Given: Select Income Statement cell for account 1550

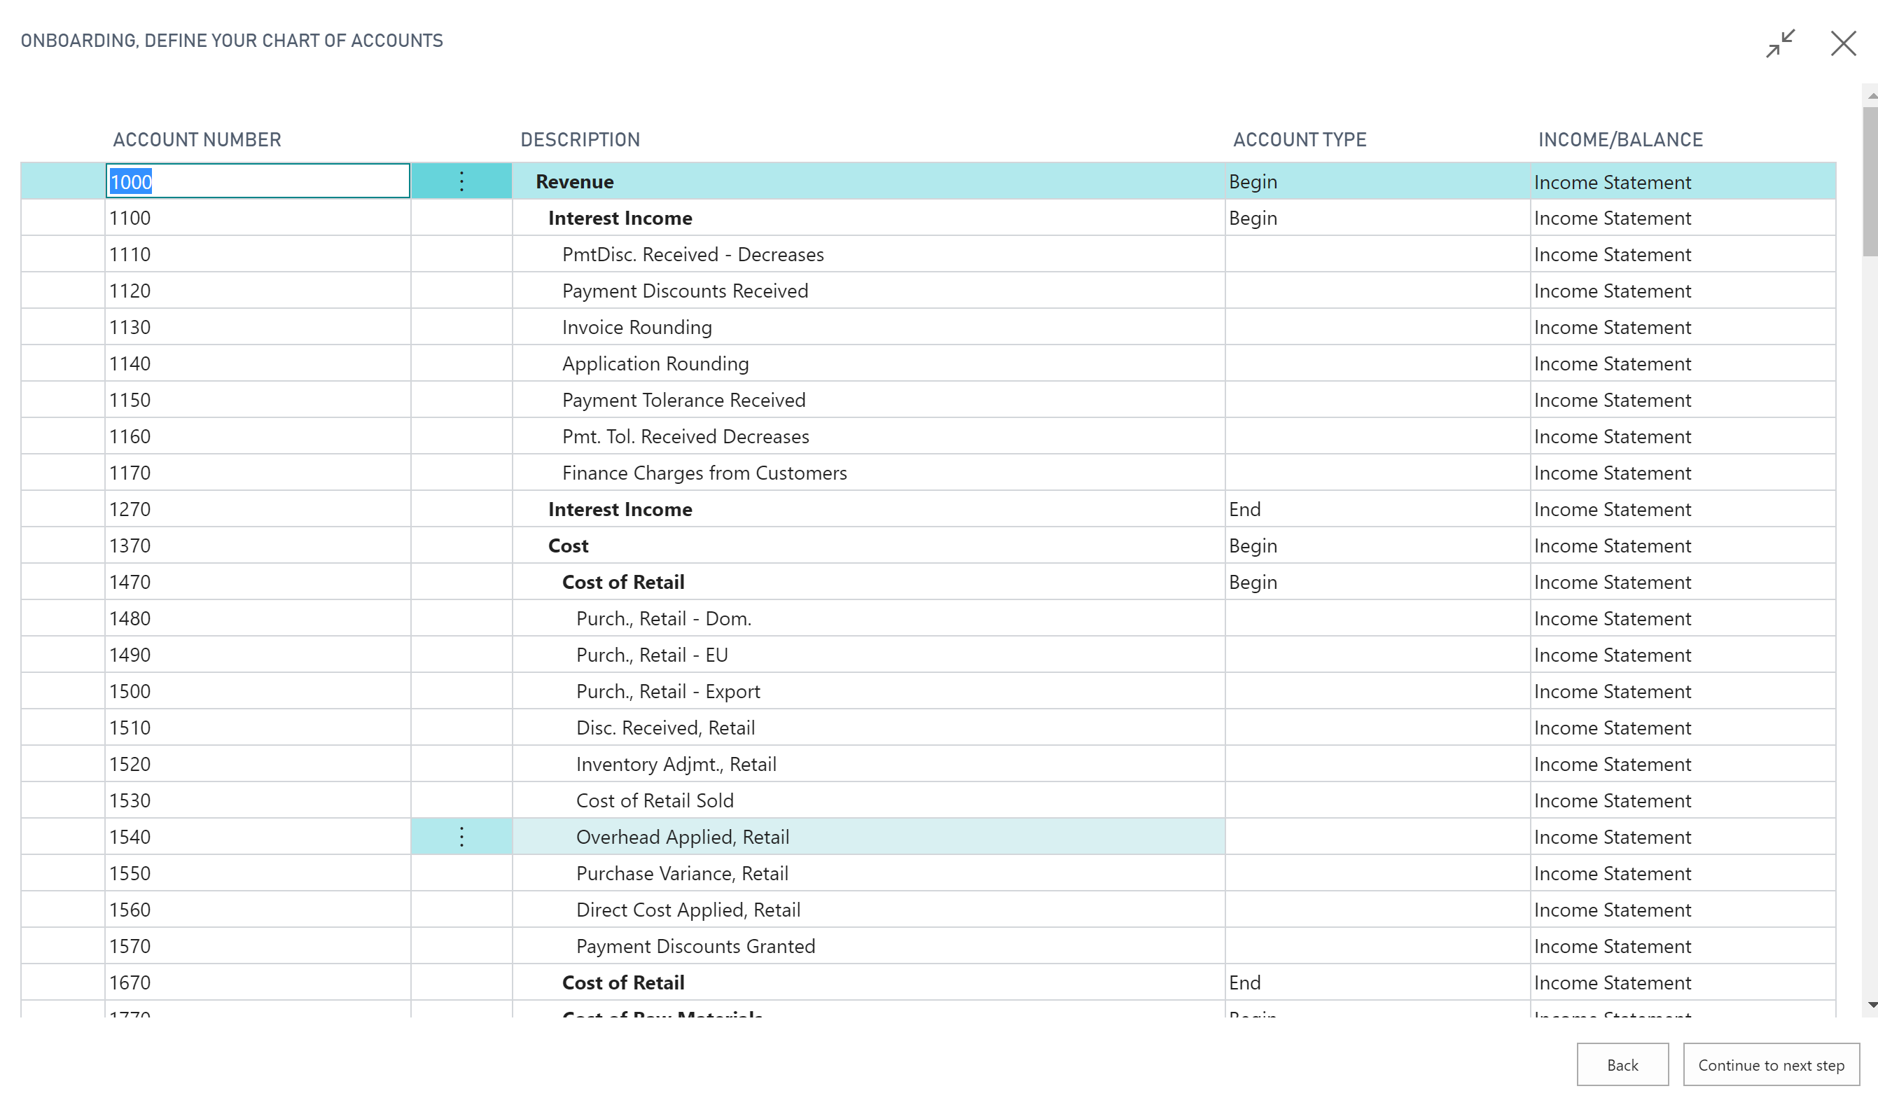Looking at the screenshot, I should 1683,873.
